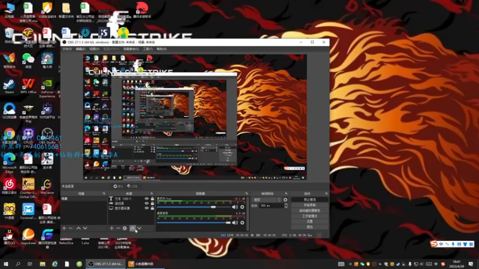The height and width of the screenshot is (269, 479).
Task: Pop out the Sources dock panel
Action: point(151,194)
